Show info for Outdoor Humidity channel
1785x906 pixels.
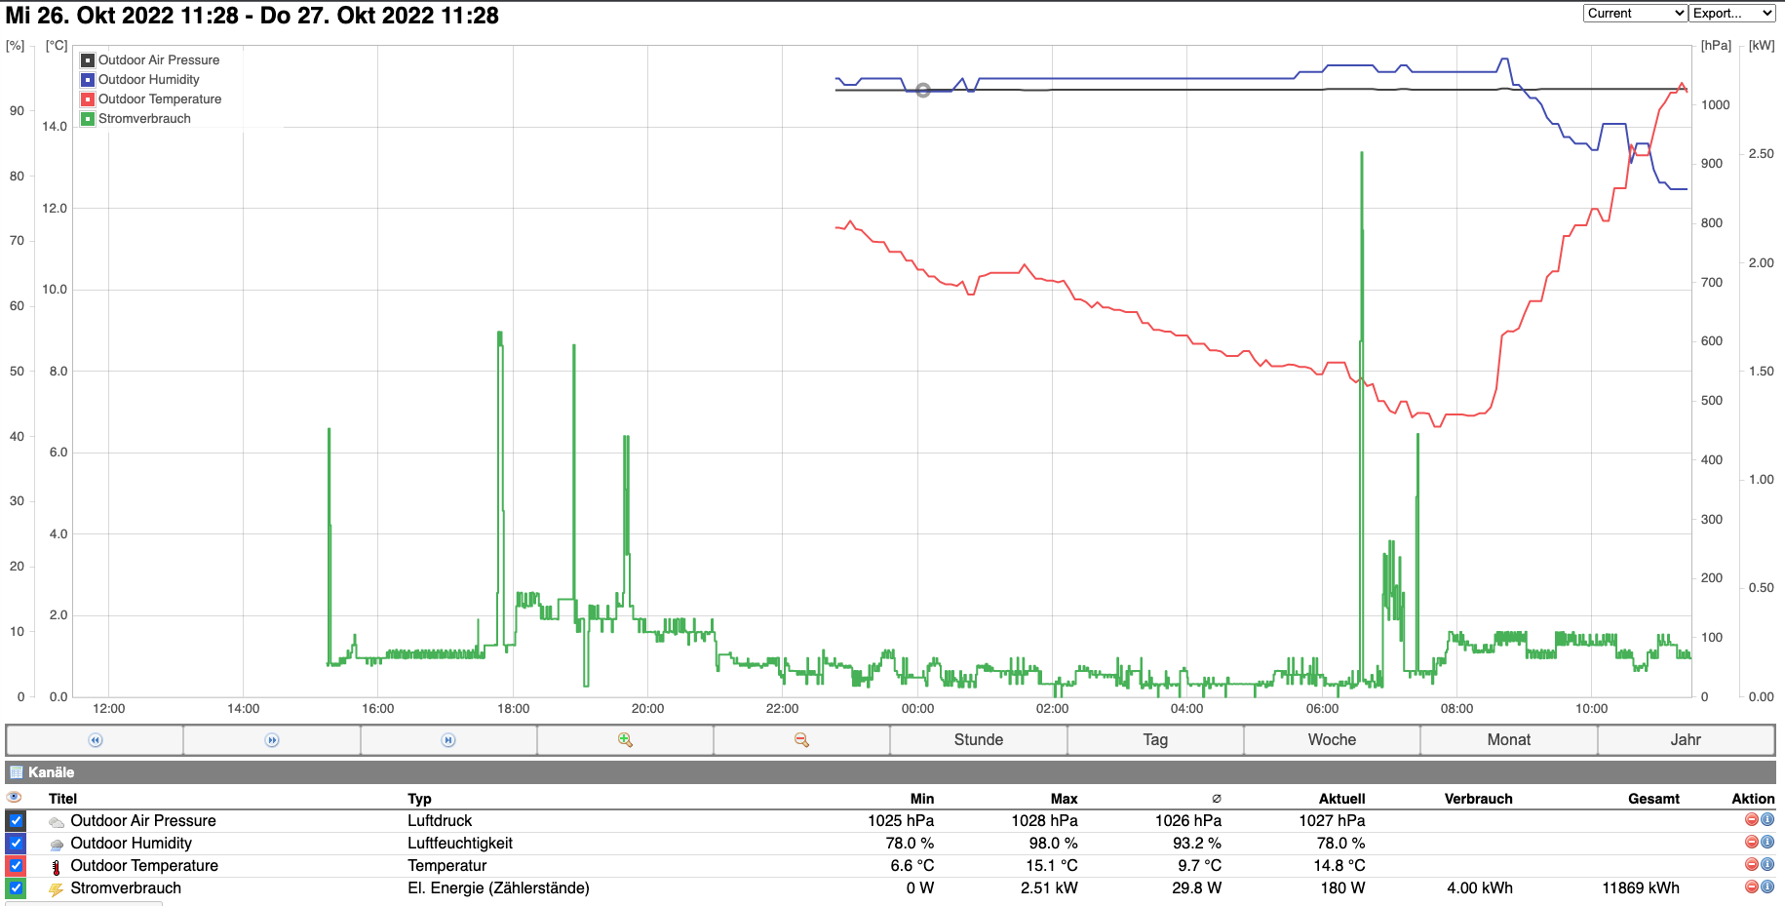click(x=1766, y=843)
